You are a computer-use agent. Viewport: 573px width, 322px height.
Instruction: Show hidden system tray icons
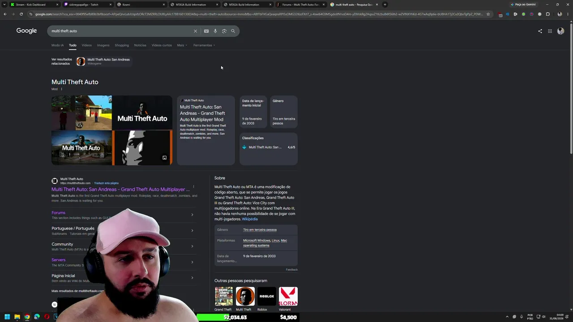[x=507, y=317]
